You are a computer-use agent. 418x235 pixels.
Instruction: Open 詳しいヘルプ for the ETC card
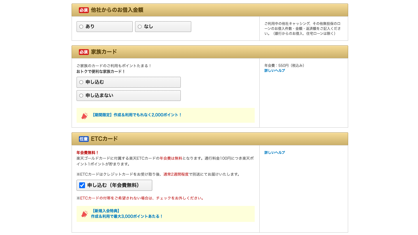click(274, 152)
